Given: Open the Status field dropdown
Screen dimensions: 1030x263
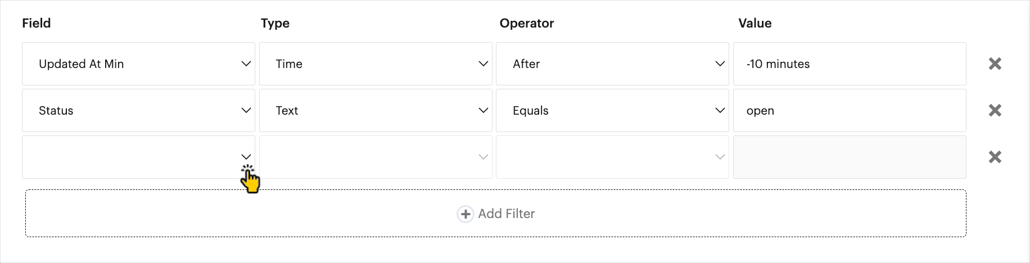Looking at the screenshot, I should 138,111.
